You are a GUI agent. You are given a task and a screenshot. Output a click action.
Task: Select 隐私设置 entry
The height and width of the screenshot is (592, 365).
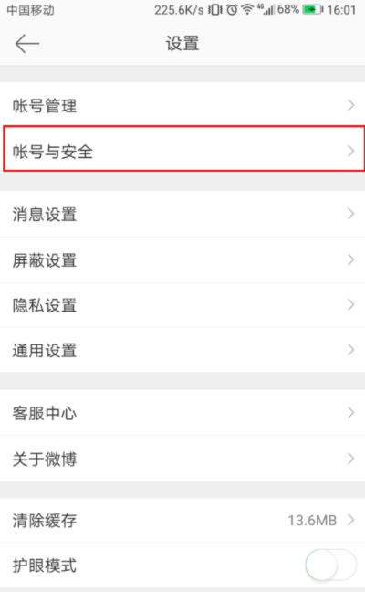point(182,305)
